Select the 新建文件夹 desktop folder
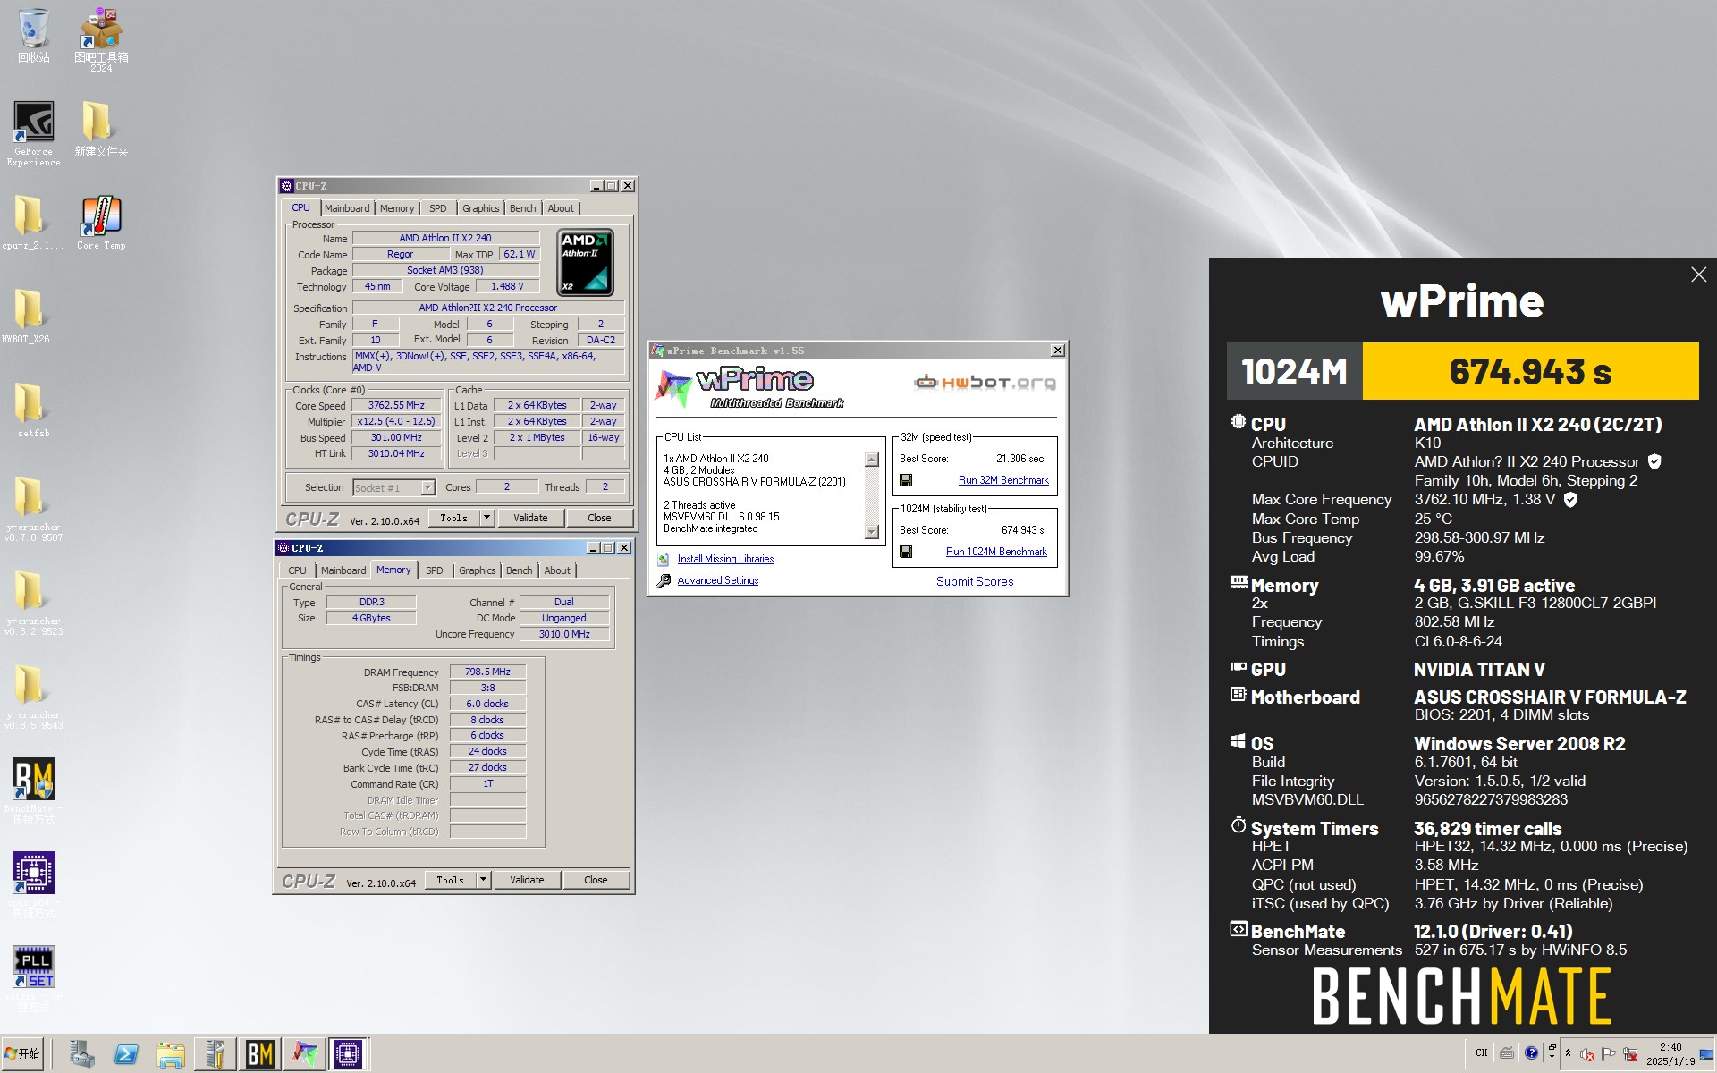 101,128
